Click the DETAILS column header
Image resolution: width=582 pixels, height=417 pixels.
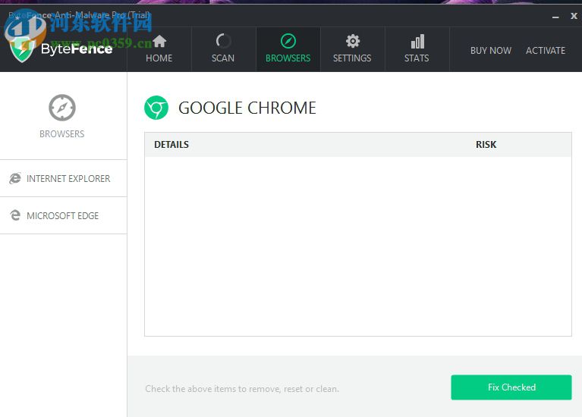pos(171,144)
